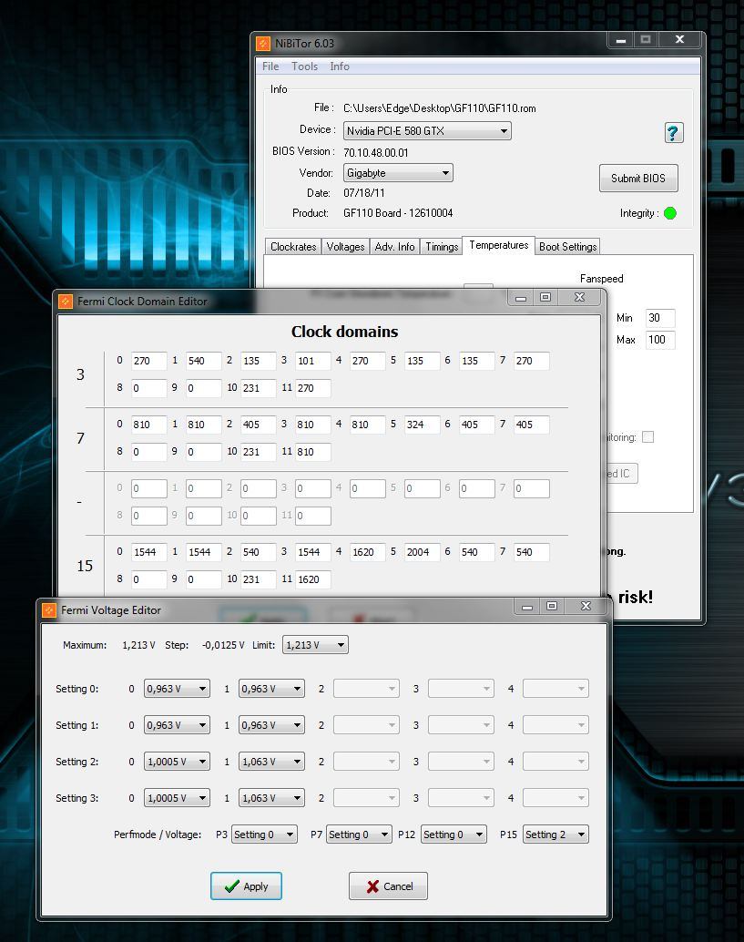Click domain 7 field 0 showing 810
The image size is (744, 942).
(149, 425)
